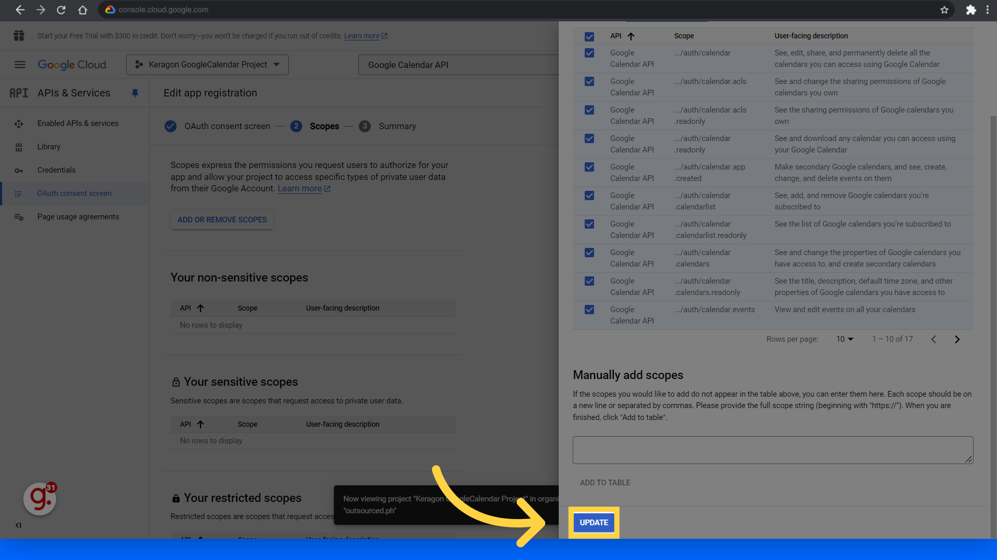Click the Library grid icon

pyautogui.click(x=19, y=147)
